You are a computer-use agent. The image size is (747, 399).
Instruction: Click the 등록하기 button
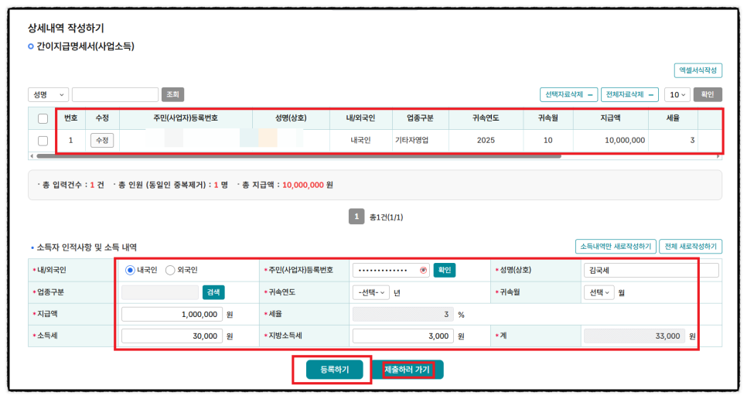[x=334, y=370]
